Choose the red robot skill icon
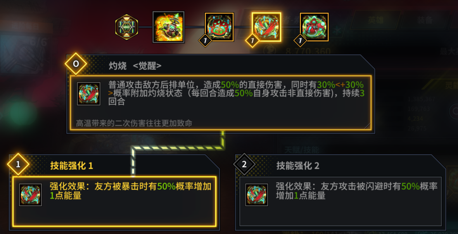This screenshot has width=458, height=234. click(314, 27)
